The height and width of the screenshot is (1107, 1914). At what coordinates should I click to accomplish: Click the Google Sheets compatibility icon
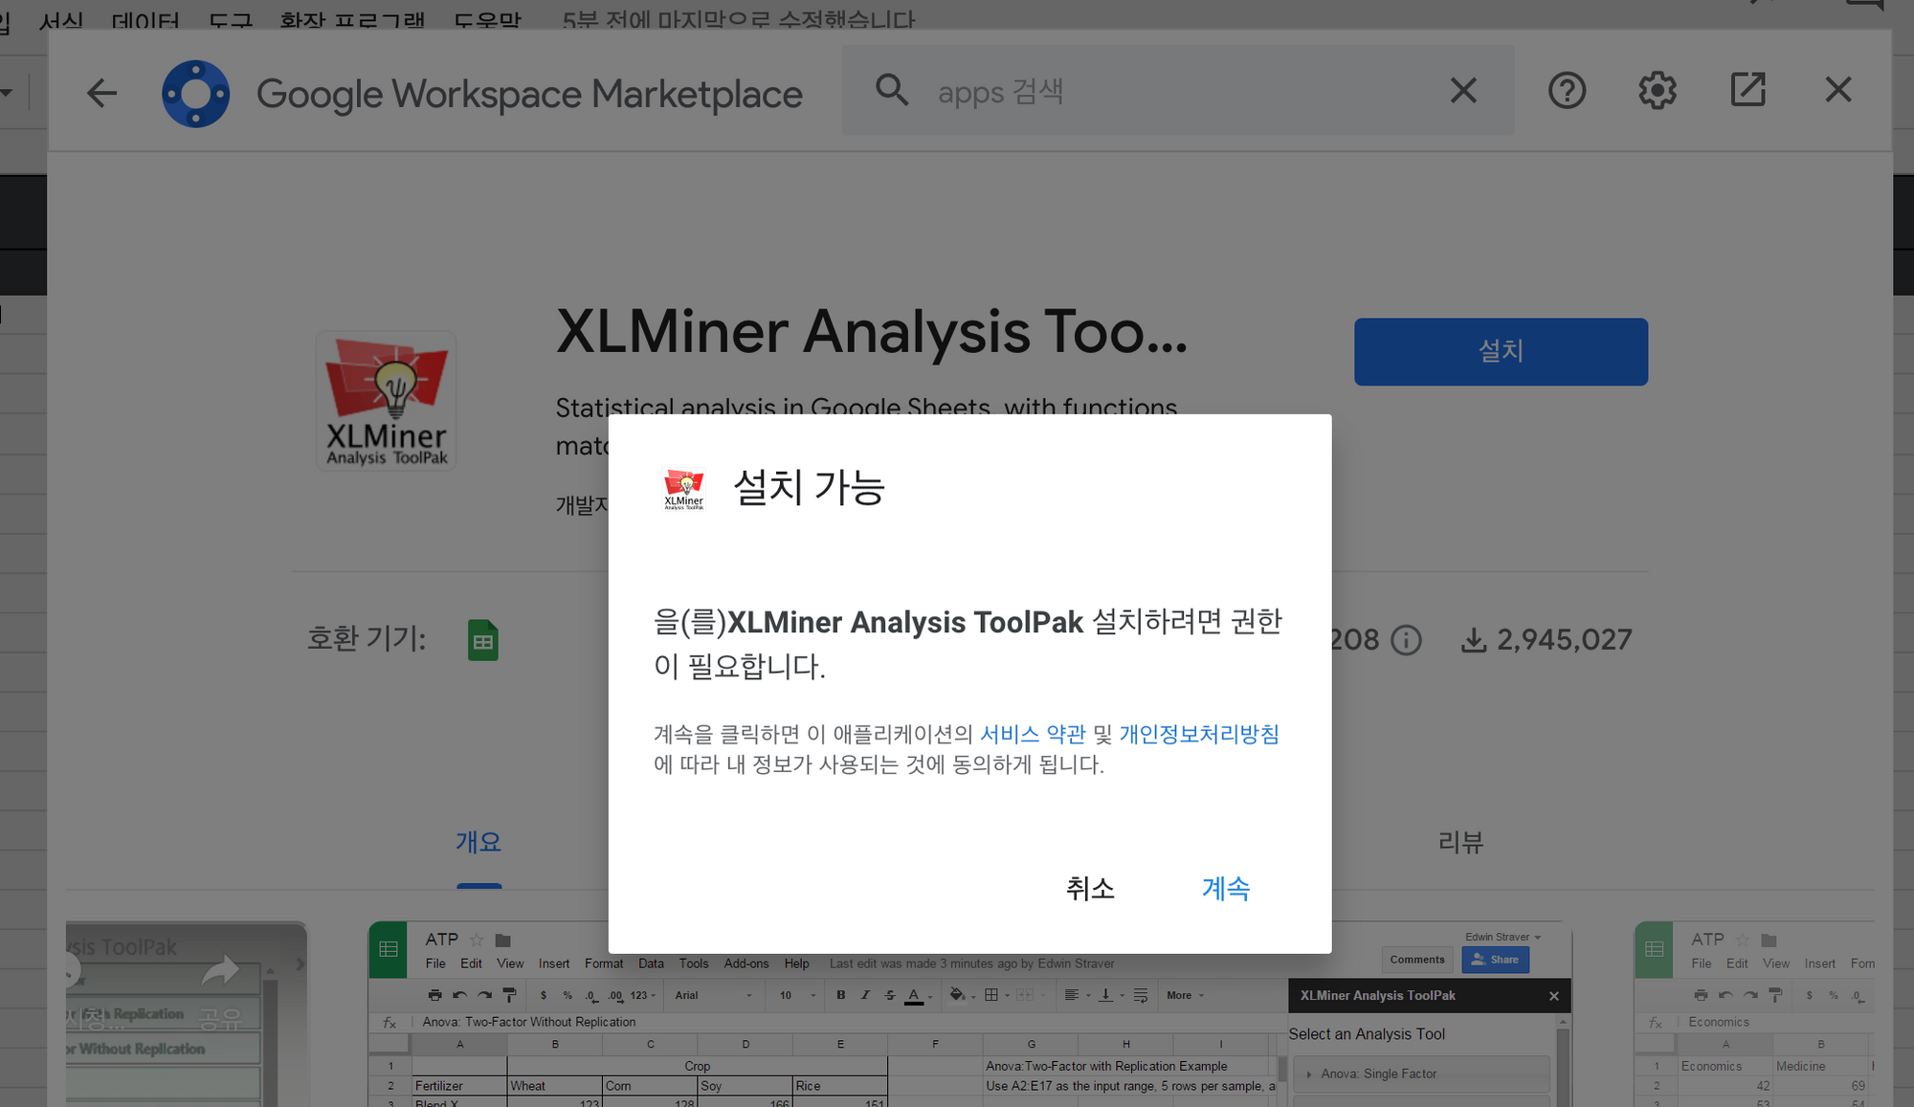pyautogui.click(x=482, y=640)
